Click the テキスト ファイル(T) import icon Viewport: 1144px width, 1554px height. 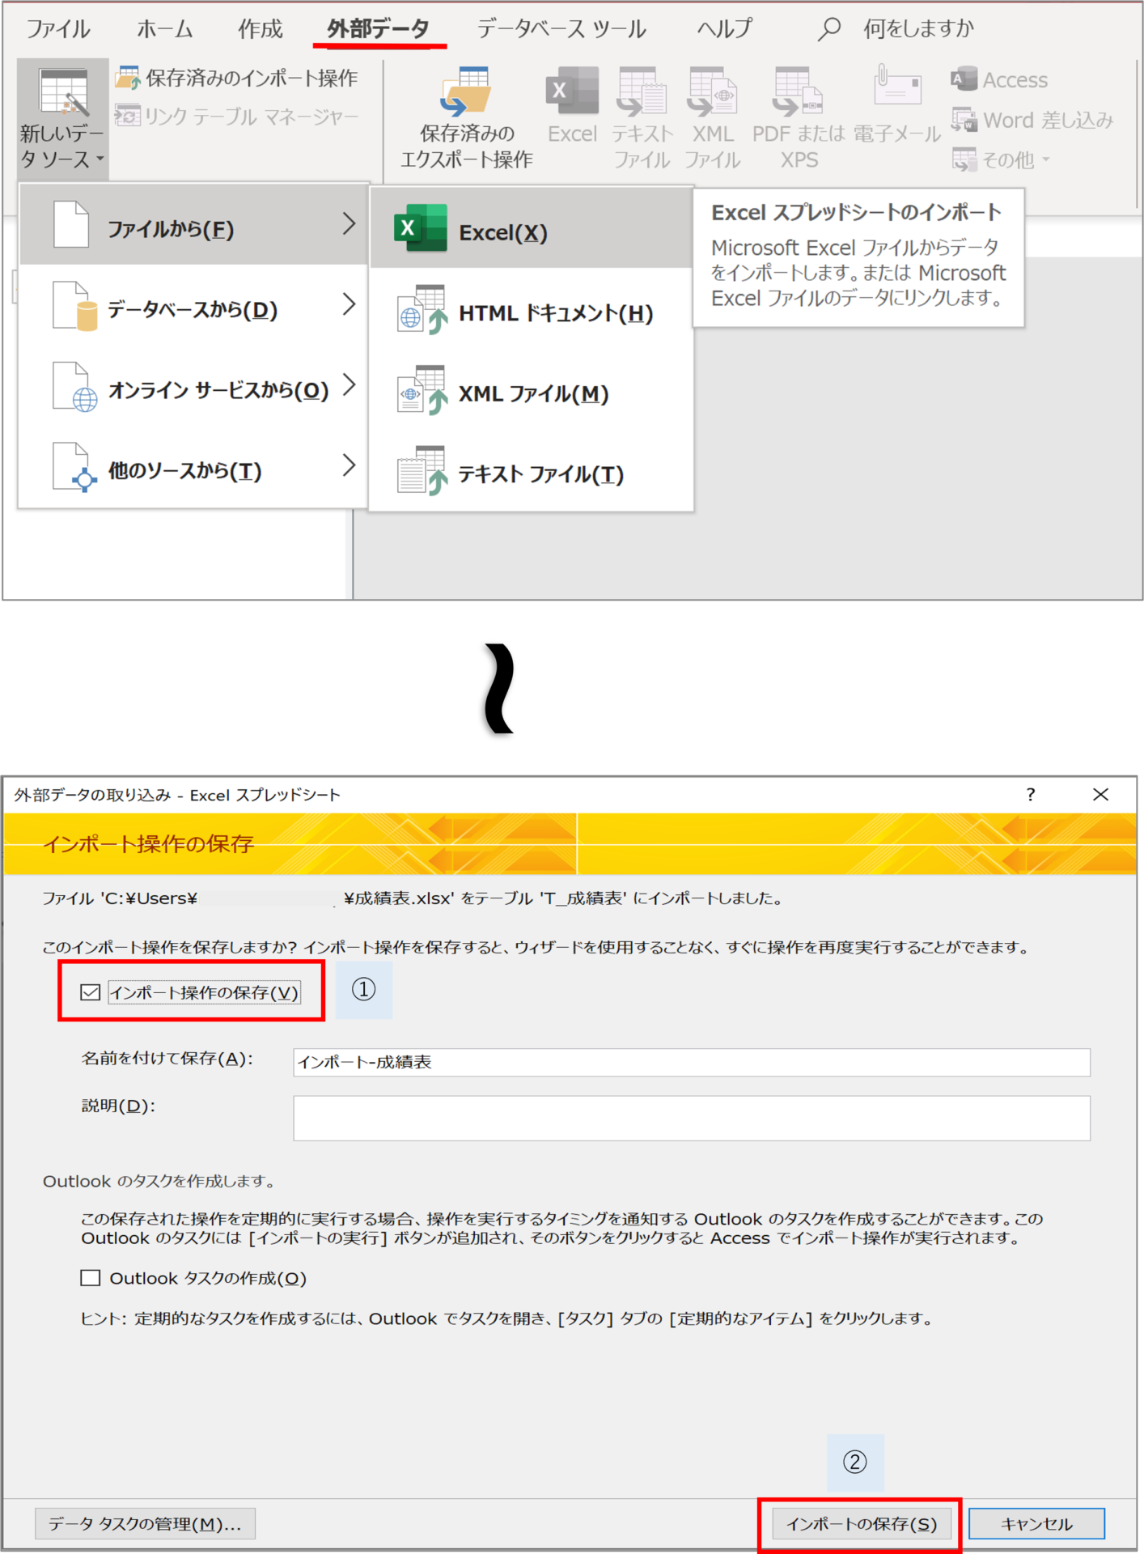(422, 470)
